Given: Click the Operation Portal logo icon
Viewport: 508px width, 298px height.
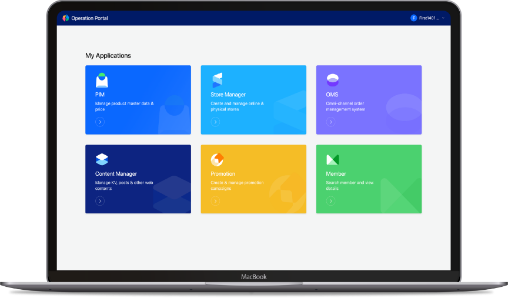Looking at the screenshot, I should pos(66,18).
